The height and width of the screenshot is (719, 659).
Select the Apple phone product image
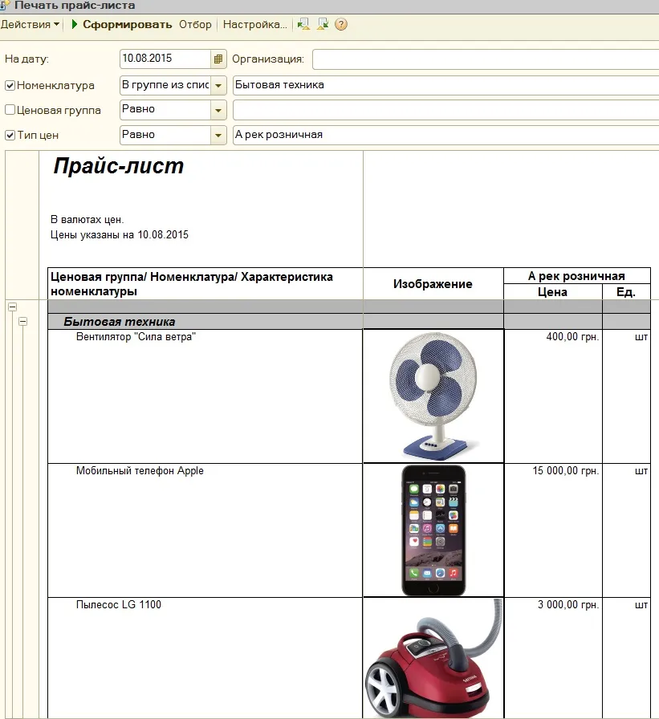pos(433,530)
